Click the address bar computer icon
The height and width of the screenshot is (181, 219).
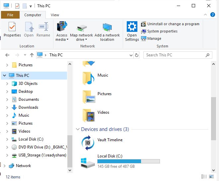[x=40, y=55]
